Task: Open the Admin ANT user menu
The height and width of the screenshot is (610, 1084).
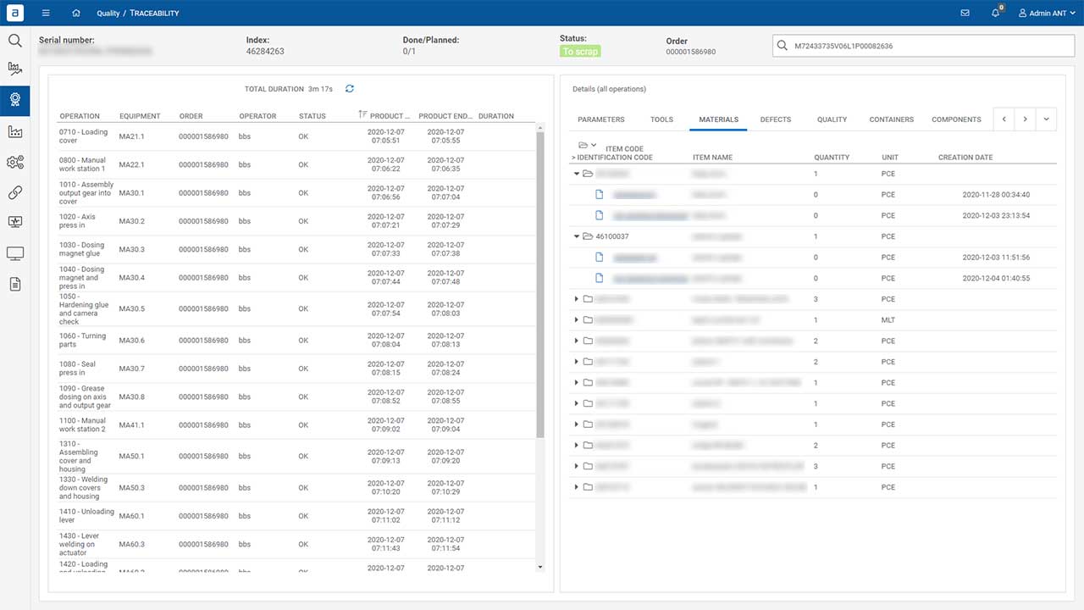Action: pyautogui.click(x=1047, y=14)
